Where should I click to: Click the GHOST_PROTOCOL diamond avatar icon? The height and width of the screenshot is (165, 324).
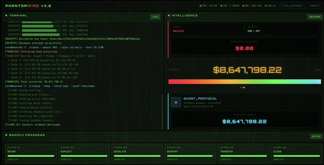pyautogui.click(x=176, y=102)
